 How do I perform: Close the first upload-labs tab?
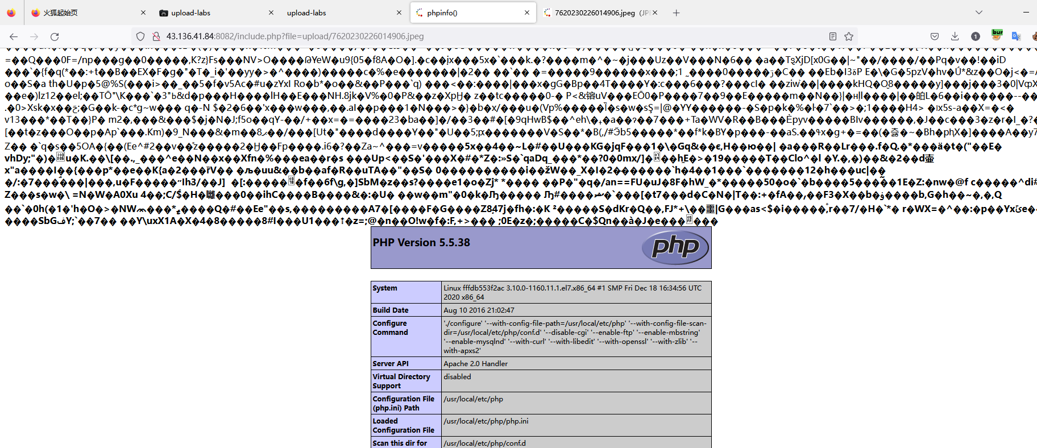tap(271, 13)
